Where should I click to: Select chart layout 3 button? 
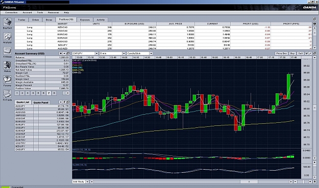(28, 93)
